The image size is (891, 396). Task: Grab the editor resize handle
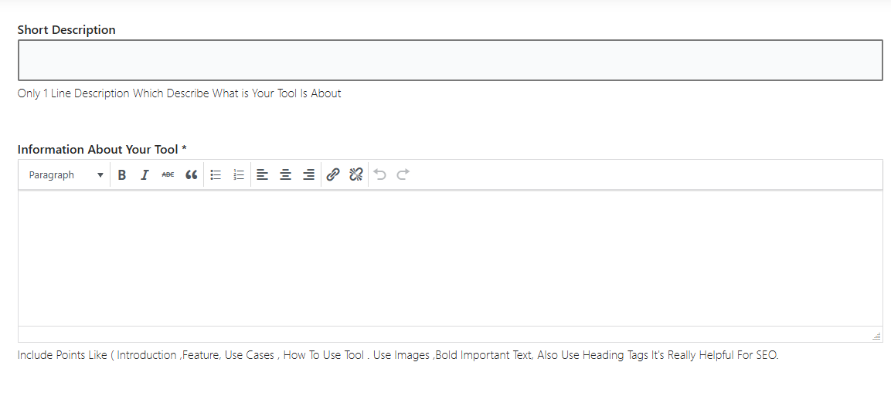point(877,336)
